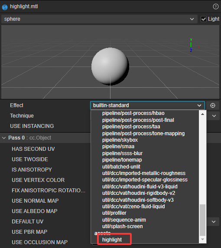Image resolution: width=221 pixels, height=248 pixels.
Task: Click the Cocos material file icon
Action: 5,7
